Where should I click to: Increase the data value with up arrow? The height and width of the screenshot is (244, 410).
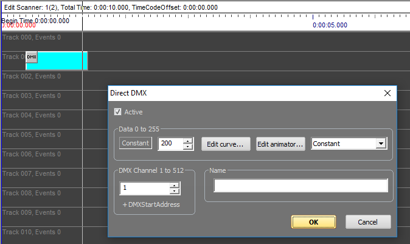click(188, 141)
